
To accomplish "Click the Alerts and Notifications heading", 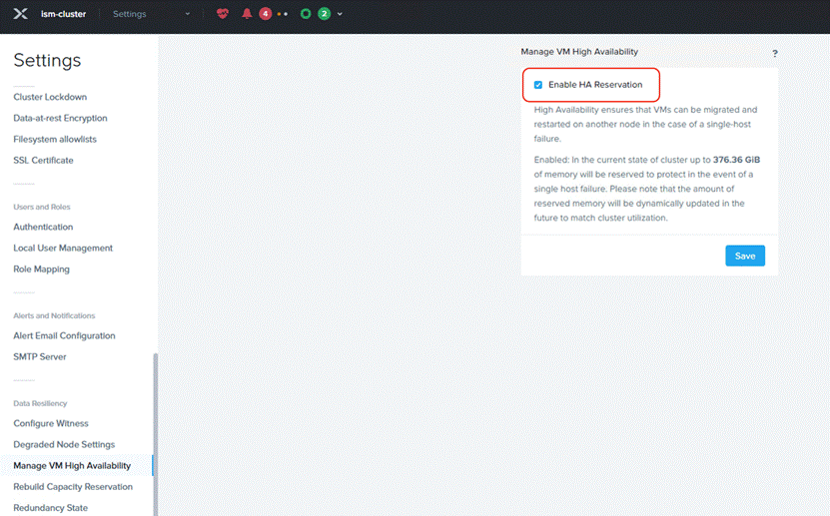I will point(54,315).
